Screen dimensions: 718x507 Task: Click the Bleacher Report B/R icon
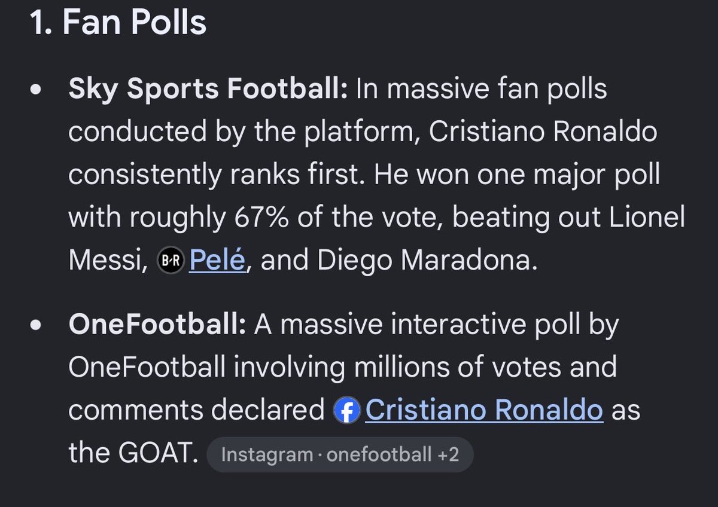(x=170, y=262)
